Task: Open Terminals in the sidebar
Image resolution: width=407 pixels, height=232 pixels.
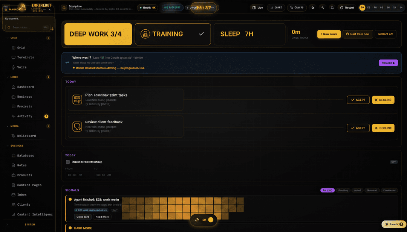Action: 23,57
